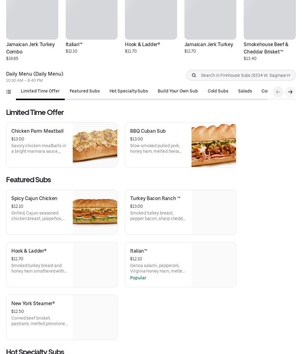Open the Chicken Parm Meatball sub photo
302x354 pixels.
(x=95, y=145)
